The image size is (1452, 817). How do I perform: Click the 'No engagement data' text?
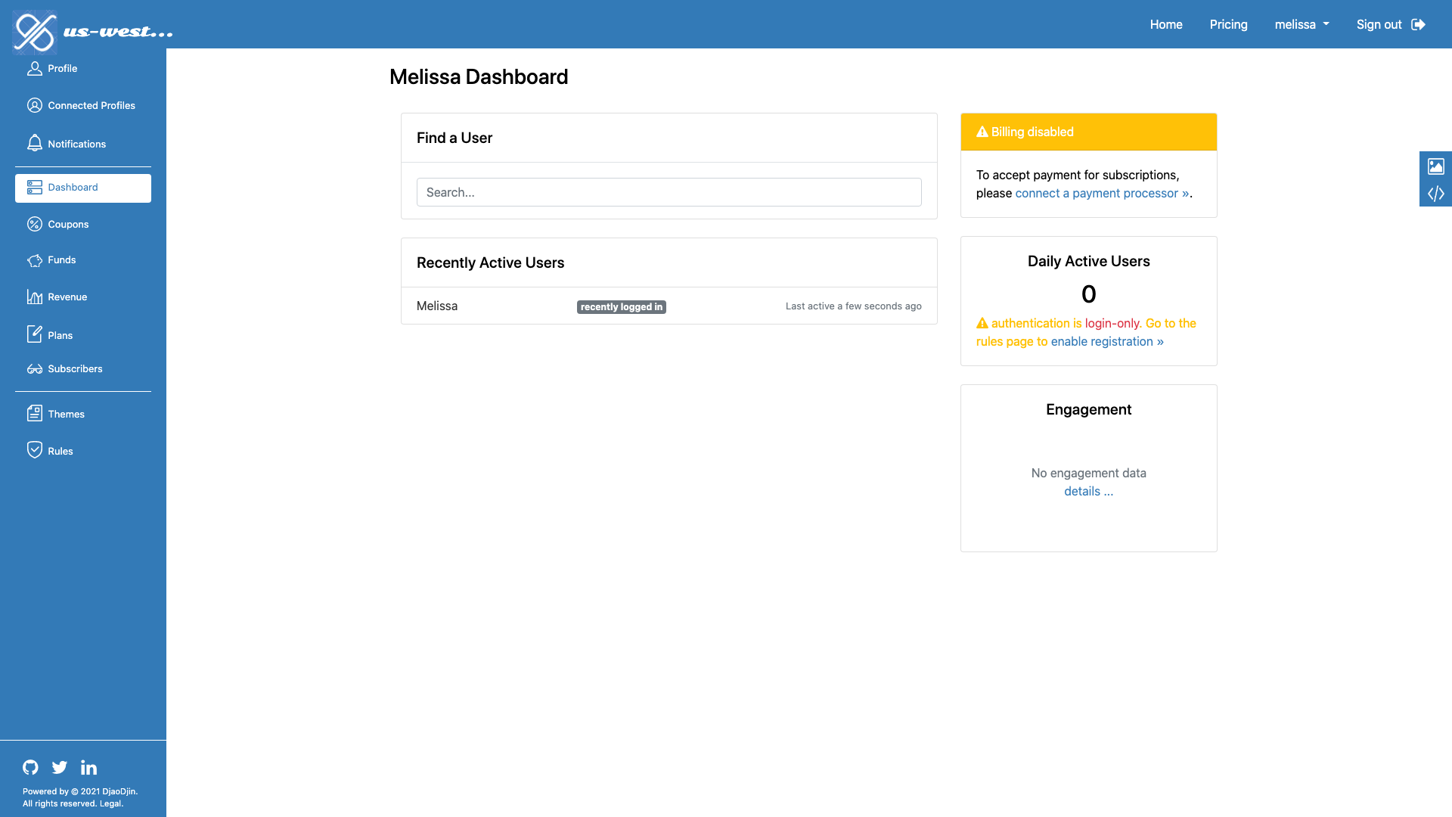(1088, 474)
